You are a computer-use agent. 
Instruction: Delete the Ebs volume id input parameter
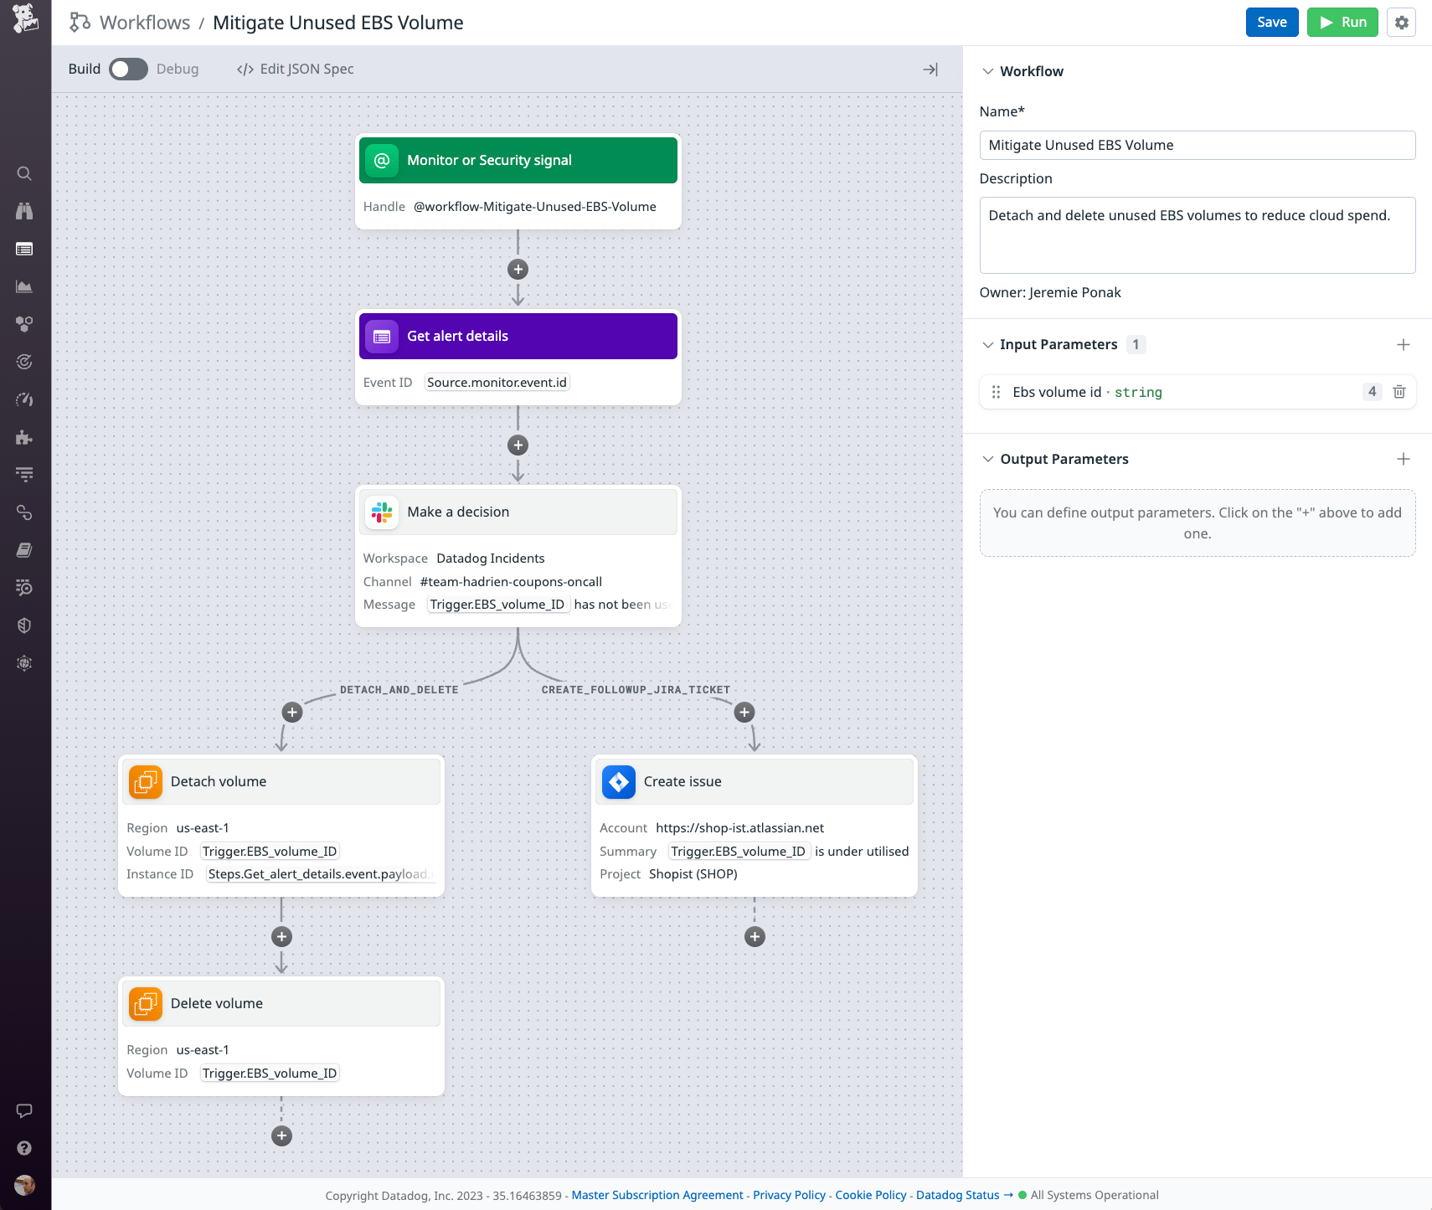coord(1399,391)
